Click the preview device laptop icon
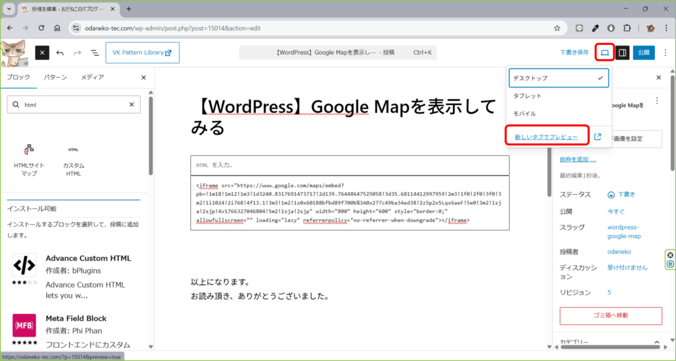 click(604, 53)
